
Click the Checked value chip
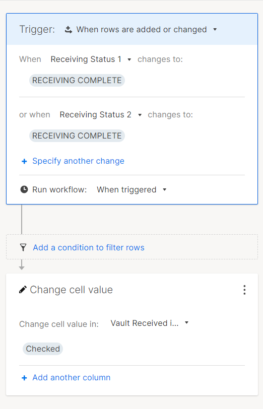43,349
